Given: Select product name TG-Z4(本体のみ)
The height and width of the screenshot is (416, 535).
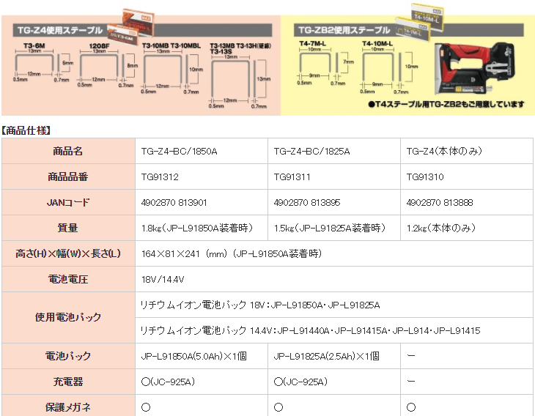Looking at the screenshot, I should point(444,151).
